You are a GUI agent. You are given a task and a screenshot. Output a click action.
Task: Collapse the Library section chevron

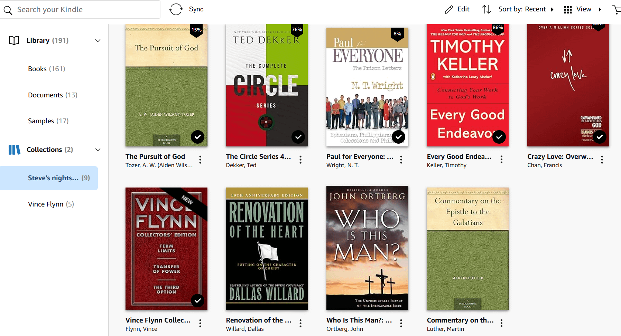pos(98,41)
